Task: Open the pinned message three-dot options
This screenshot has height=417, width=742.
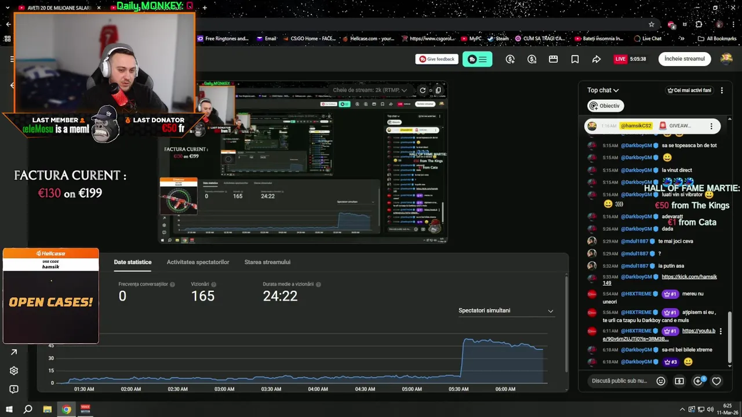Action: [x=711, y=126]
